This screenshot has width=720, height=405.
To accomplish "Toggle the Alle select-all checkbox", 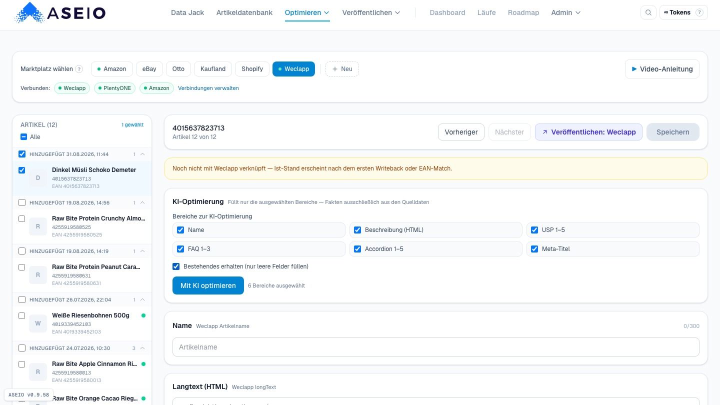I will (x=23, y=137).
